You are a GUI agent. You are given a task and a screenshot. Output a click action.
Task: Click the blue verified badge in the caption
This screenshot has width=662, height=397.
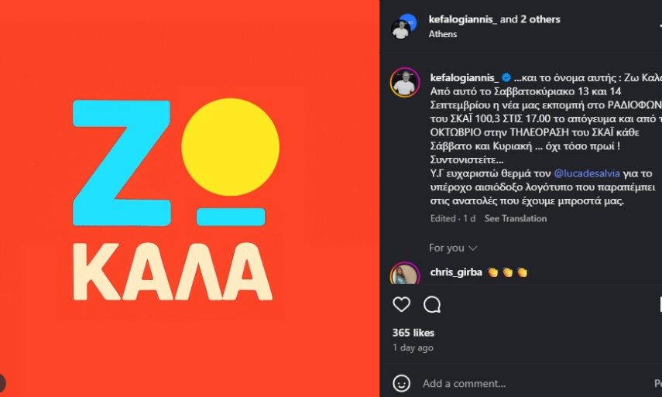506,77
